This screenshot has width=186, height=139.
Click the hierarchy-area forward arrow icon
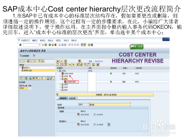[x=61, y=61]
